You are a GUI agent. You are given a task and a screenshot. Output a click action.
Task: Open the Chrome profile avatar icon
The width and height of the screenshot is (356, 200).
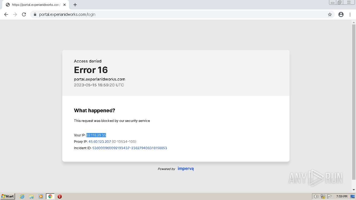click(341, 14)
